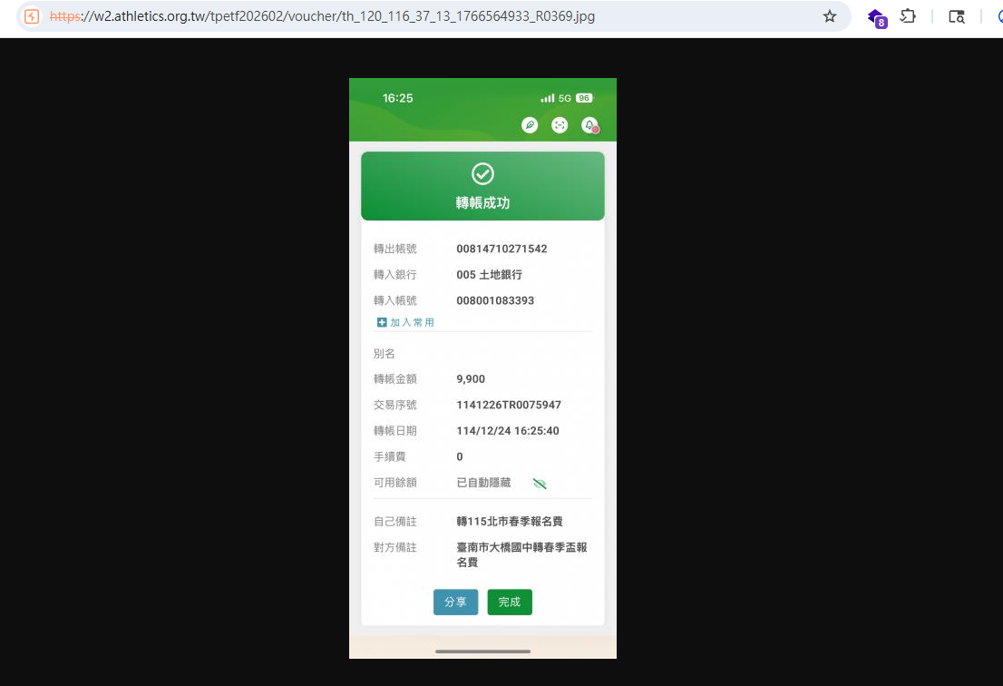Click the 轉帳成功 heading text
Screen dimensions: 1003x686
point(483,203)
